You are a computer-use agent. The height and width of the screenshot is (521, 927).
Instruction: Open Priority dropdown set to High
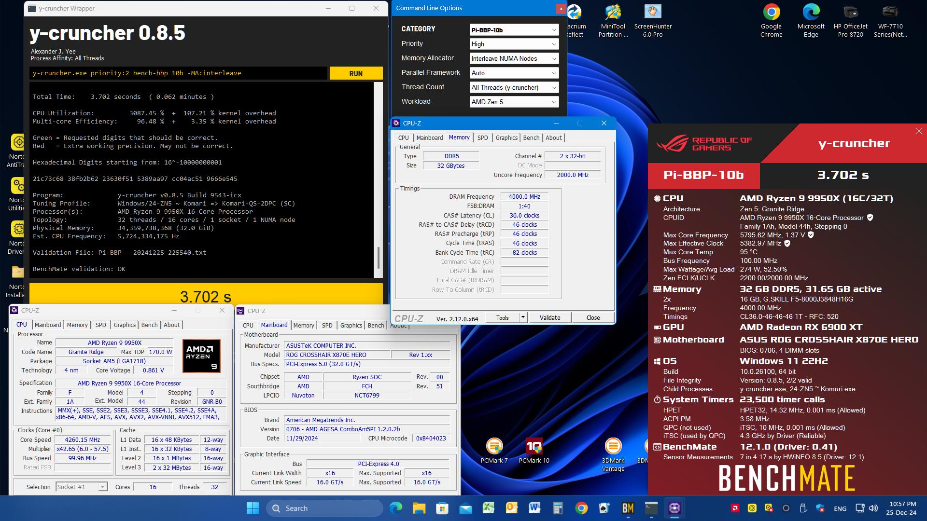(514, 44)
